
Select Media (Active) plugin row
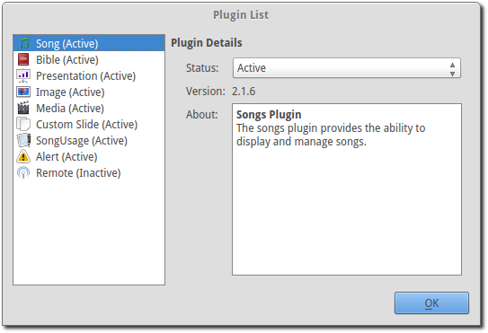(89, 108)
